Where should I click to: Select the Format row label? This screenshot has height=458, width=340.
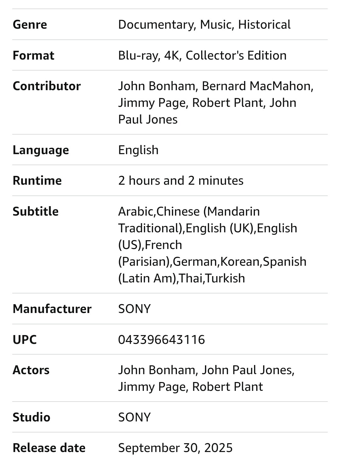[33, 55]
